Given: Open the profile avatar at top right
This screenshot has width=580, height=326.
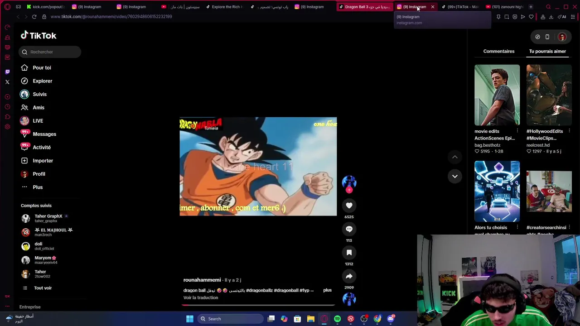Looking at the screenshot, I should pos(562,37).
